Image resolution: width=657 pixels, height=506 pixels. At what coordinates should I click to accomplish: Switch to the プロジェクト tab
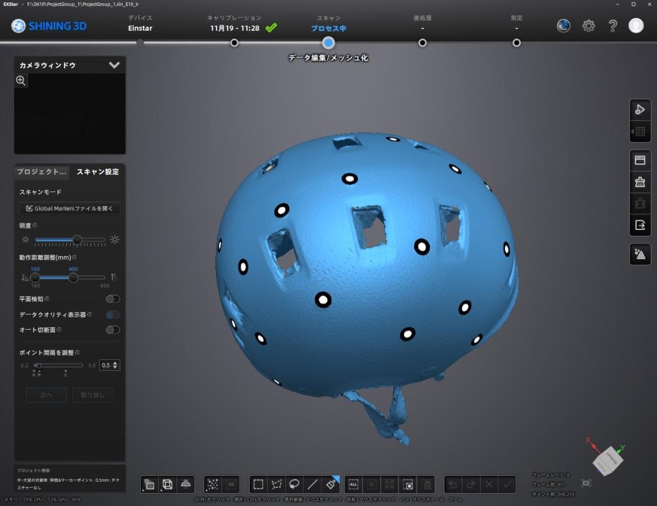[42, 172]
